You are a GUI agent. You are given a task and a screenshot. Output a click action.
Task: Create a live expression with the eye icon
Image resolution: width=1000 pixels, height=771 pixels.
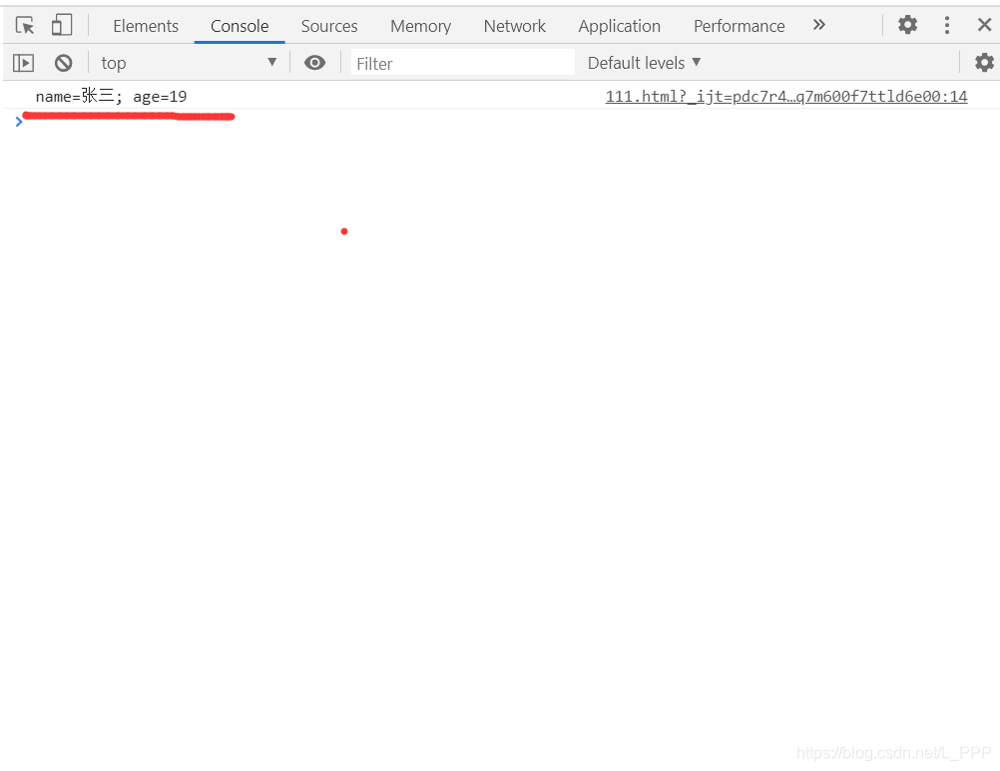point(314,63)
